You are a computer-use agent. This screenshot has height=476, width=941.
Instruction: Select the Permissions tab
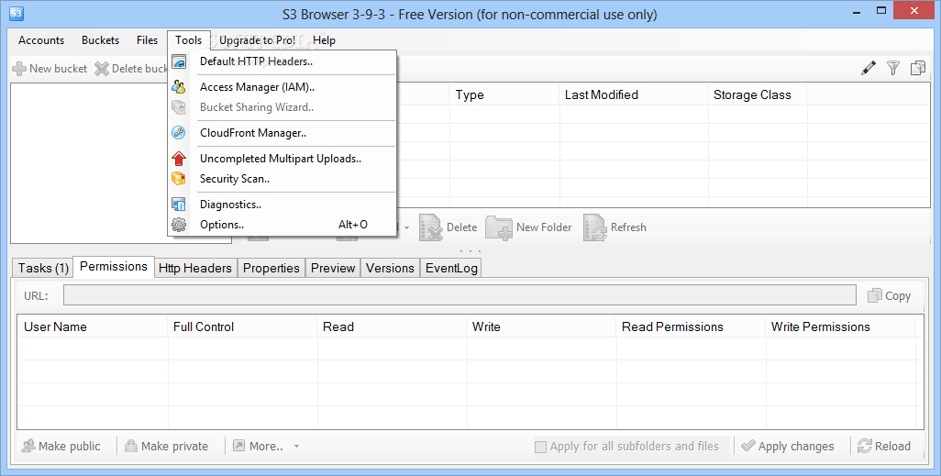coord(114,267)
